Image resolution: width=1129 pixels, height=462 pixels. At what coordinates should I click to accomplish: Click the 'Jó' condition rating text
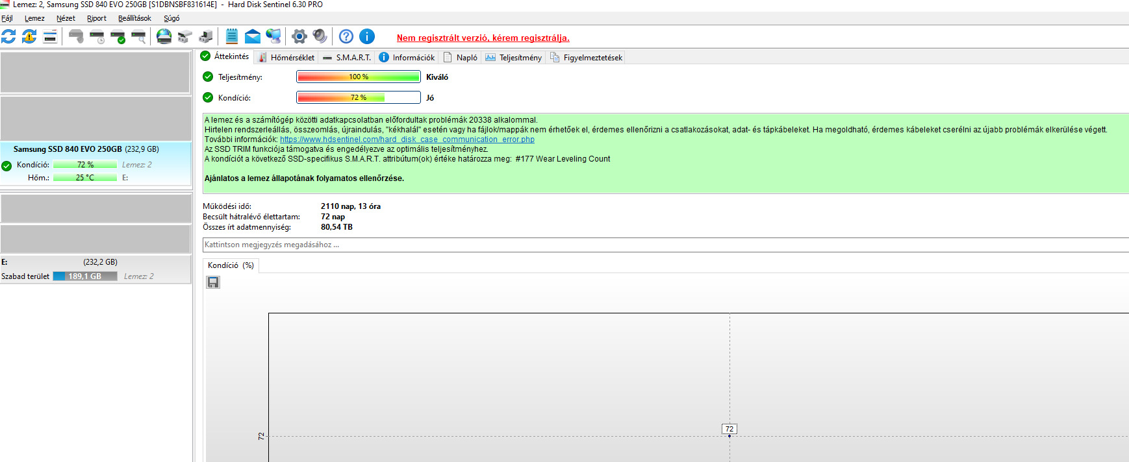tap(430, 98)
